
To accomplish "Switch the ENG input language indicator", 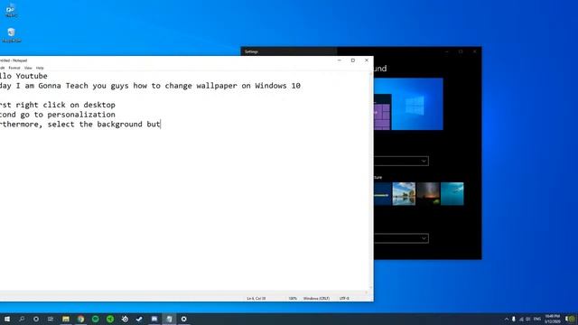I will pos(537,319).
